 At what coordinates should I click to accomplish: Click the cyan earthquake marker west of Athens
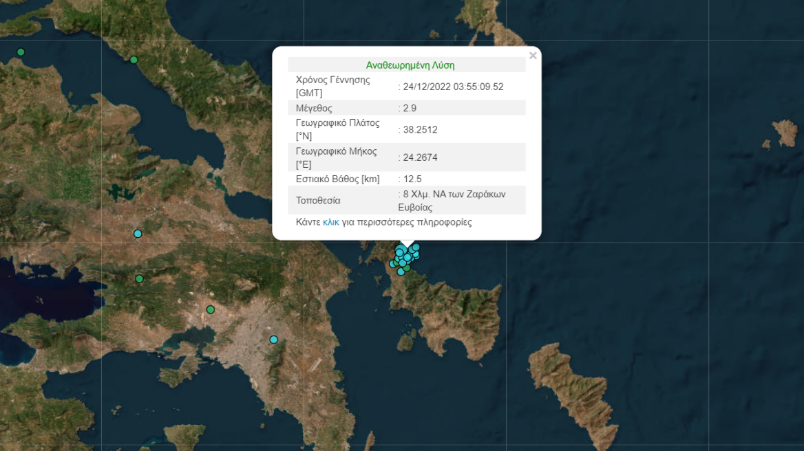(137, 234)
